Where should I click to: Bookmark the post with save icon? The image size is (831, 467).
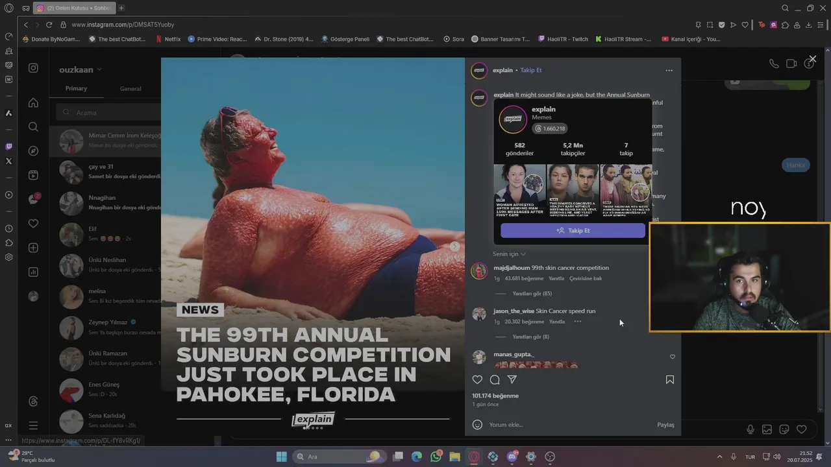point(670,379)
